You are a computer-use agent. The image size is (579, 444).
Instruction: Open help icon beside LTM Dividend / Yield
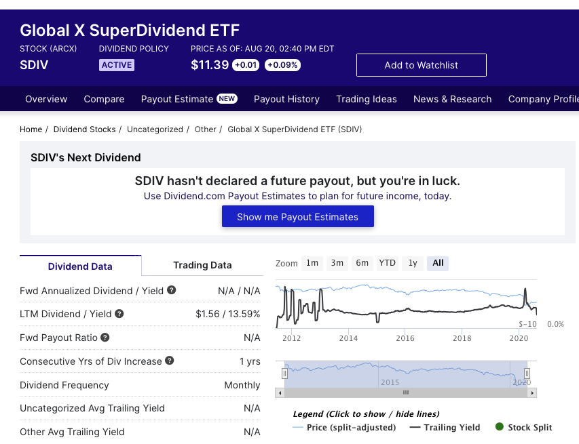pos(119,314)
